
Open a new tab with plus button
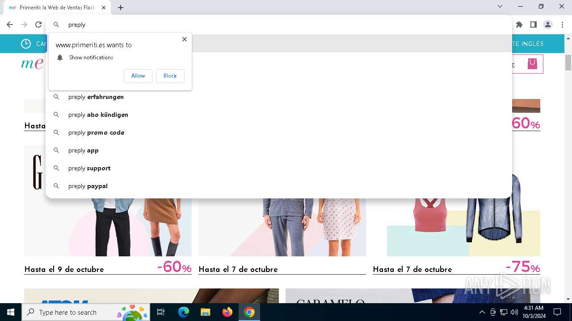pos(121,7)
